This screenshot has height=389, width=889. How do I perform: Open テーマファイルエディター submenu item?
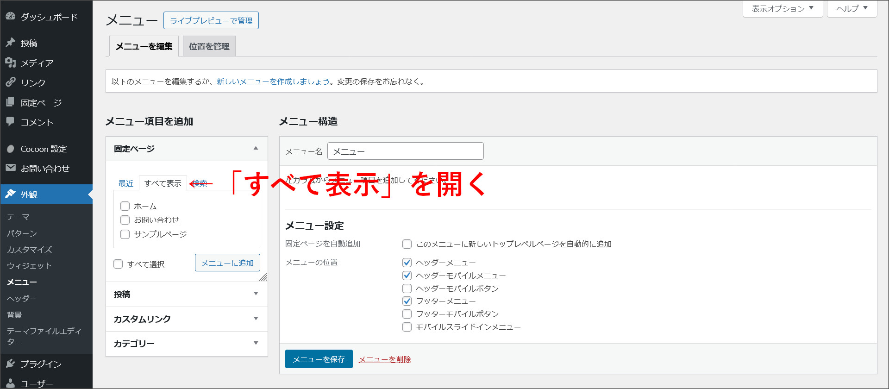click(x=44, y=336)
